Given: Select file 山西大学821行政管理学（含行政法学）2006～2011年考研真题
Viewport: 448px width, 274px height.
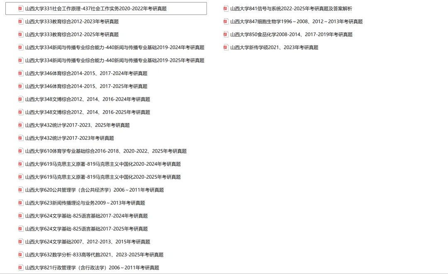Looking at the screenshot, I should [92, 267].
